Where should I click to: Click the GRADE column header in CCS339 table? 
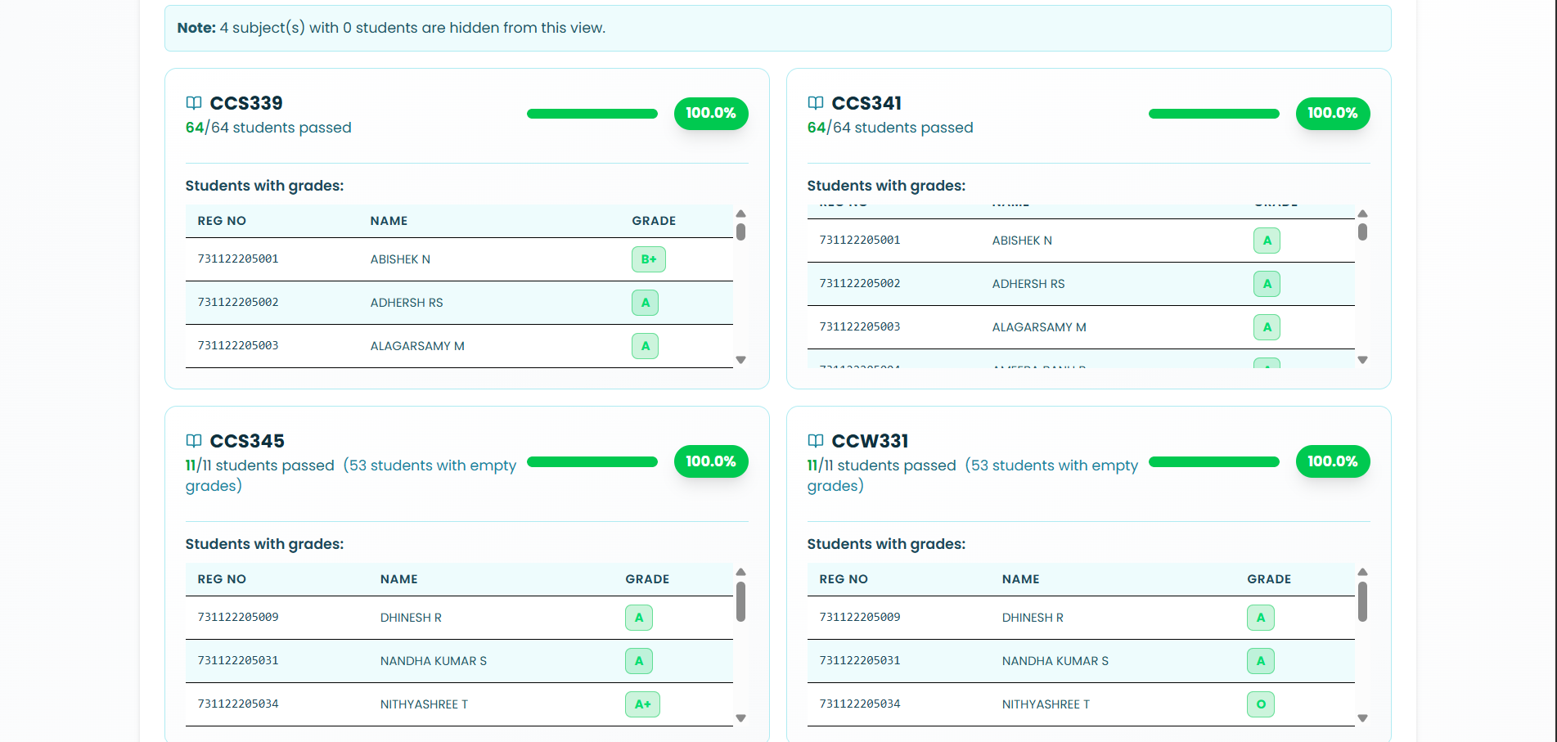pyautogui.click(x=654, y=221)
